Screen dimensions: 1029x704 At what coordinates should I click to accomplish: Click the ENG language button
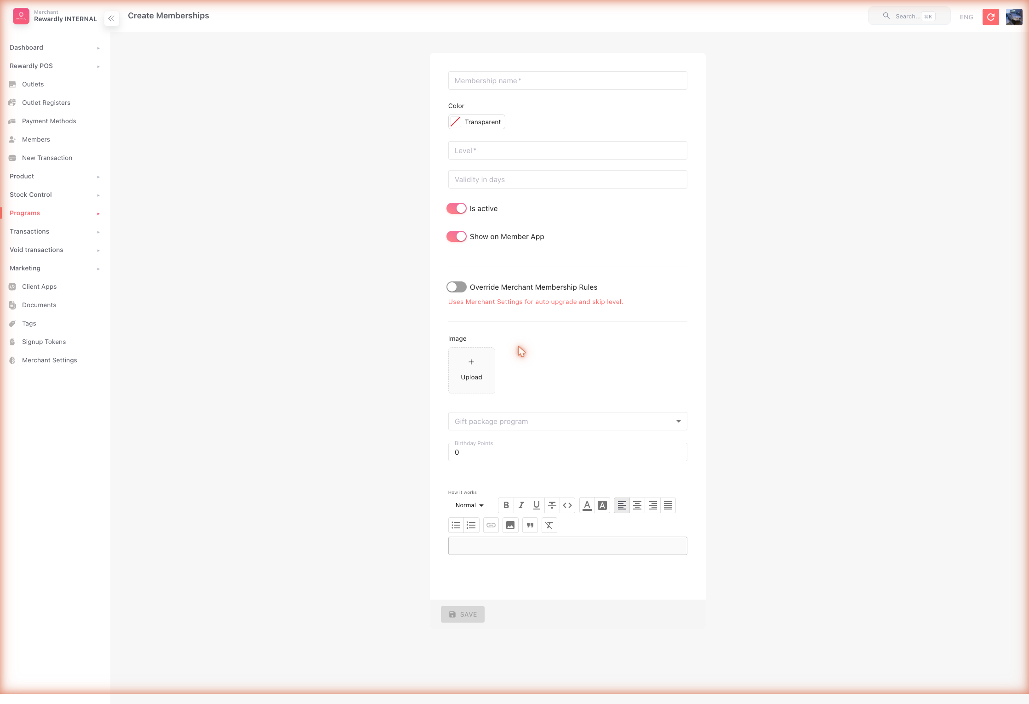(x=966, y=17)
